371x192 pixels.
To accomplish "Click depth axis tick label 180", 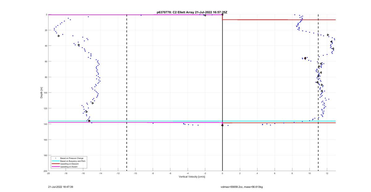I will pyautogui.click(x=45, y=155).
